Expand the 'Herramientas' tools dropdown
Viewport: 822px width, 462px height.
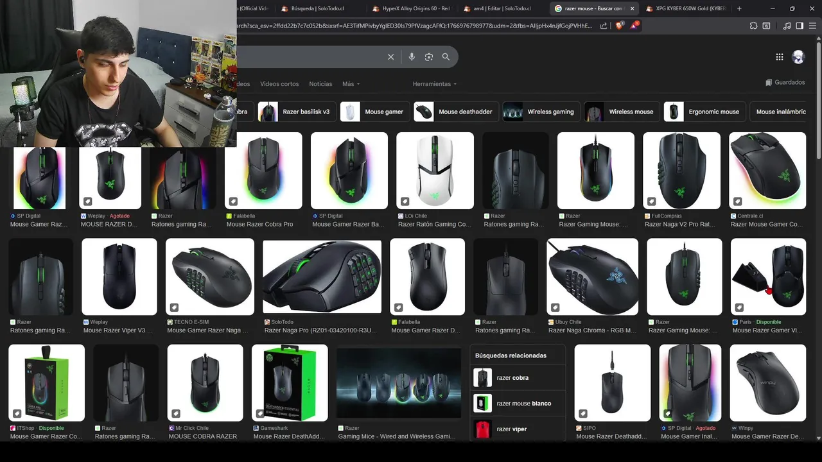(435, 84)
